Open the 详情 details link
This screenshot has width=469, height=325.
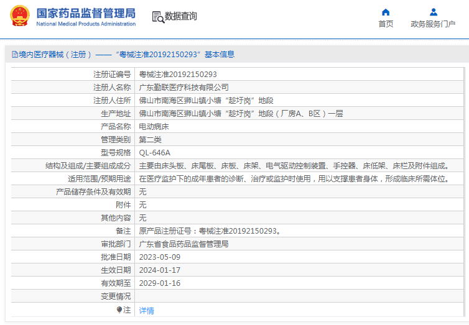coord(147,311)
